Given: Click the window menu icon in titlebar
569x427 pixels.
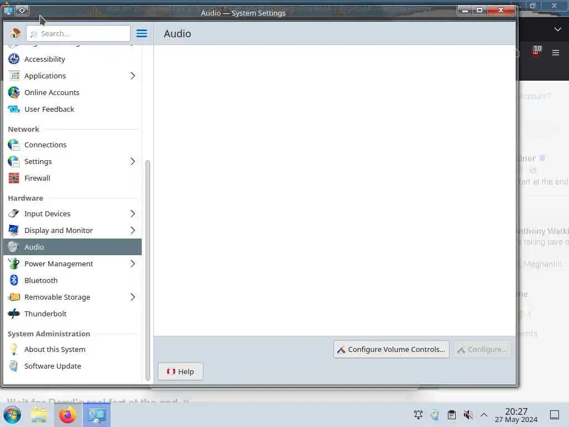Looking at the screenshot, I should click(x=8, y=10).
